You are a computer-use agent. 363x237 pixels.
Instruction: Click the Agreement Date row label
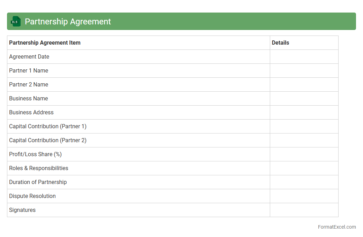pos(29,57)
